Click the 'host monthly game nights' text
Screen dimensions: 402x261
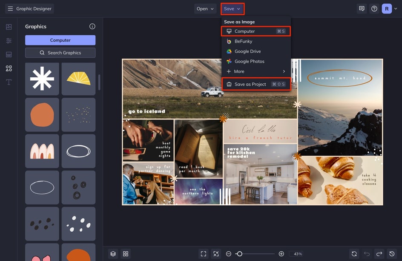pyautogui.click(x=163, y=149)
